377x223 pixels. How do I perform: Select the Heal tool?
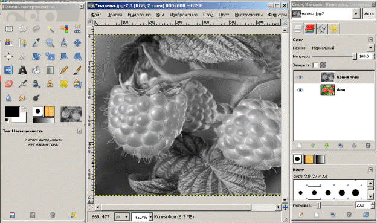point(64,84)
